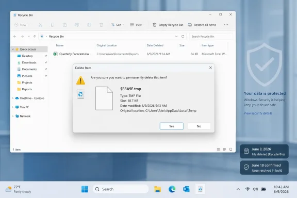The height and width of the screenshot is (198, 297).
Task: Select This PC in navigation pane
Action: (24, 107)
